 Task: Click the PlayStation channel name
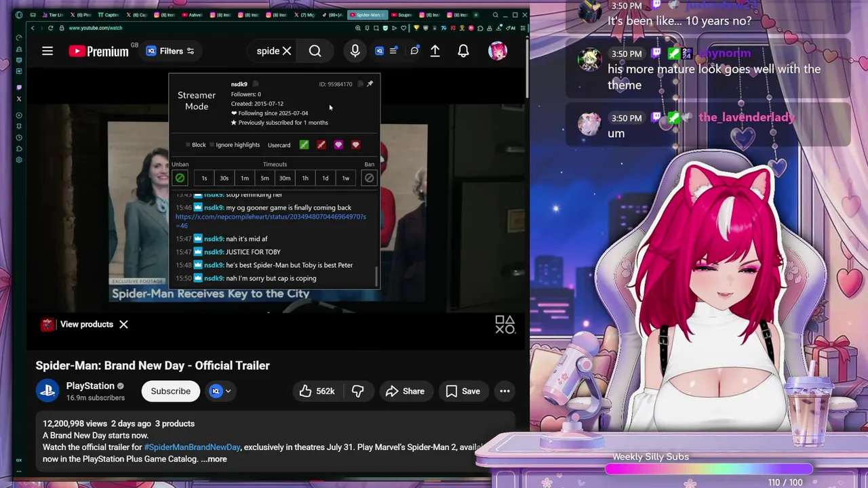(x=90, y=386)
